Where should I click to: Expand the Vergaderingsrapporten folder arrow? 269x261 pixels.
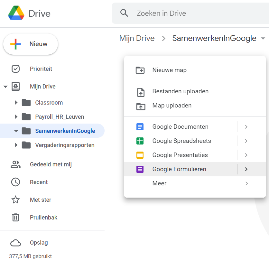click(16, 145)
